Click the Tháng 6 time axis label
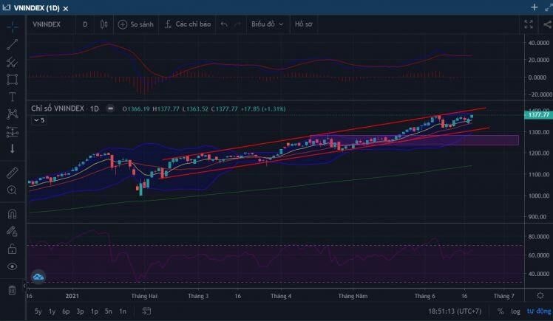Image resolution: width=553 pixels, height=321 pixels. pos(424,296)
